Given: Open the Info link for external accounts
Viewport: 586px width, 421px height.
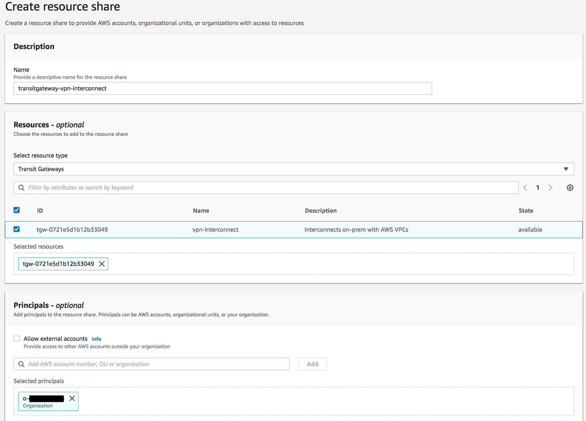Looking at the screenshot, I should click(x=96, y=339).
